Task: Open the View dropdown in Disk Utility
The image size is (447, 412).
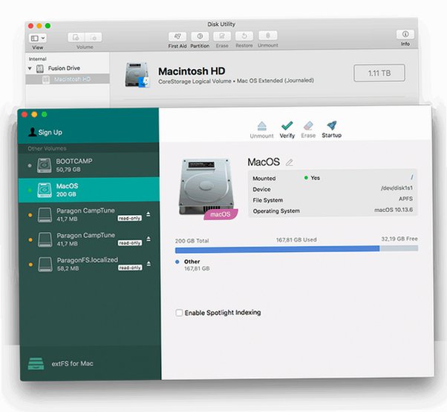Action: pyautogui.click(x=38, y=38)
